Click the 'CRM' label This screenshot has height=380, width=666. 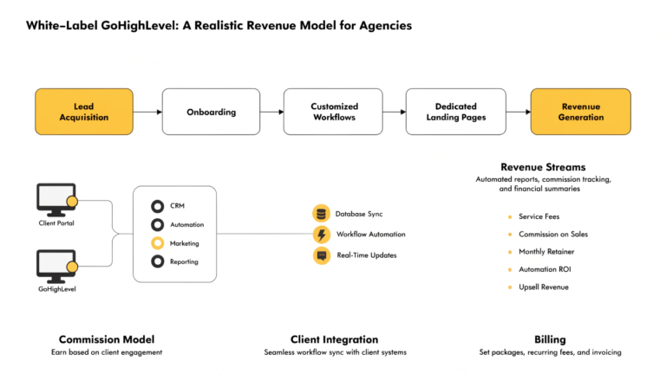pos(177,206)
